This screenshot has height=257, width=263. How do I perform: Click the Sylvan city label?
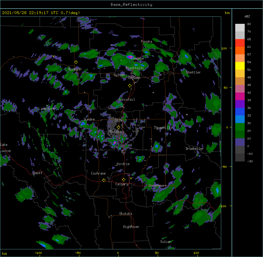click(x=119, y=75)
